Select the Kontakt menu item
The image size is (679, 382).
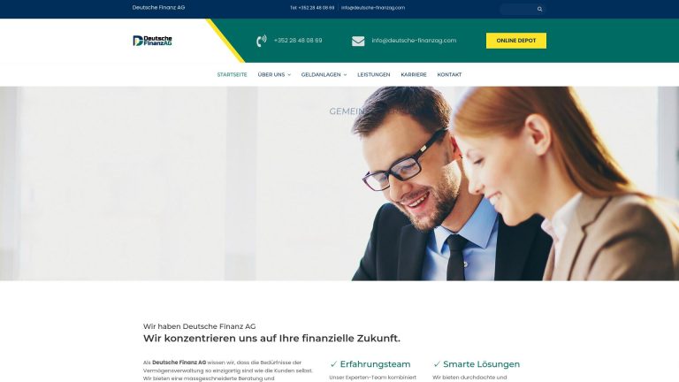(449, 74)
